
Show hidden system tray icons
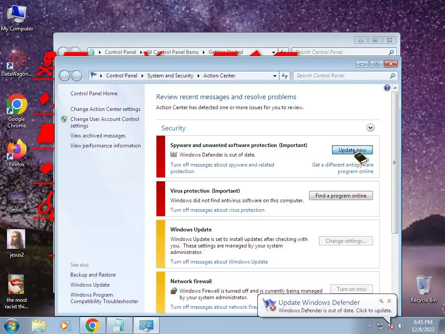click(x=369, y=326)
